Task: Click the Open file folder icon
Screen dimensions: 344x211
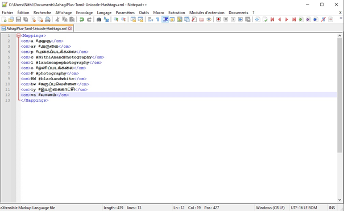Action: 11,19
